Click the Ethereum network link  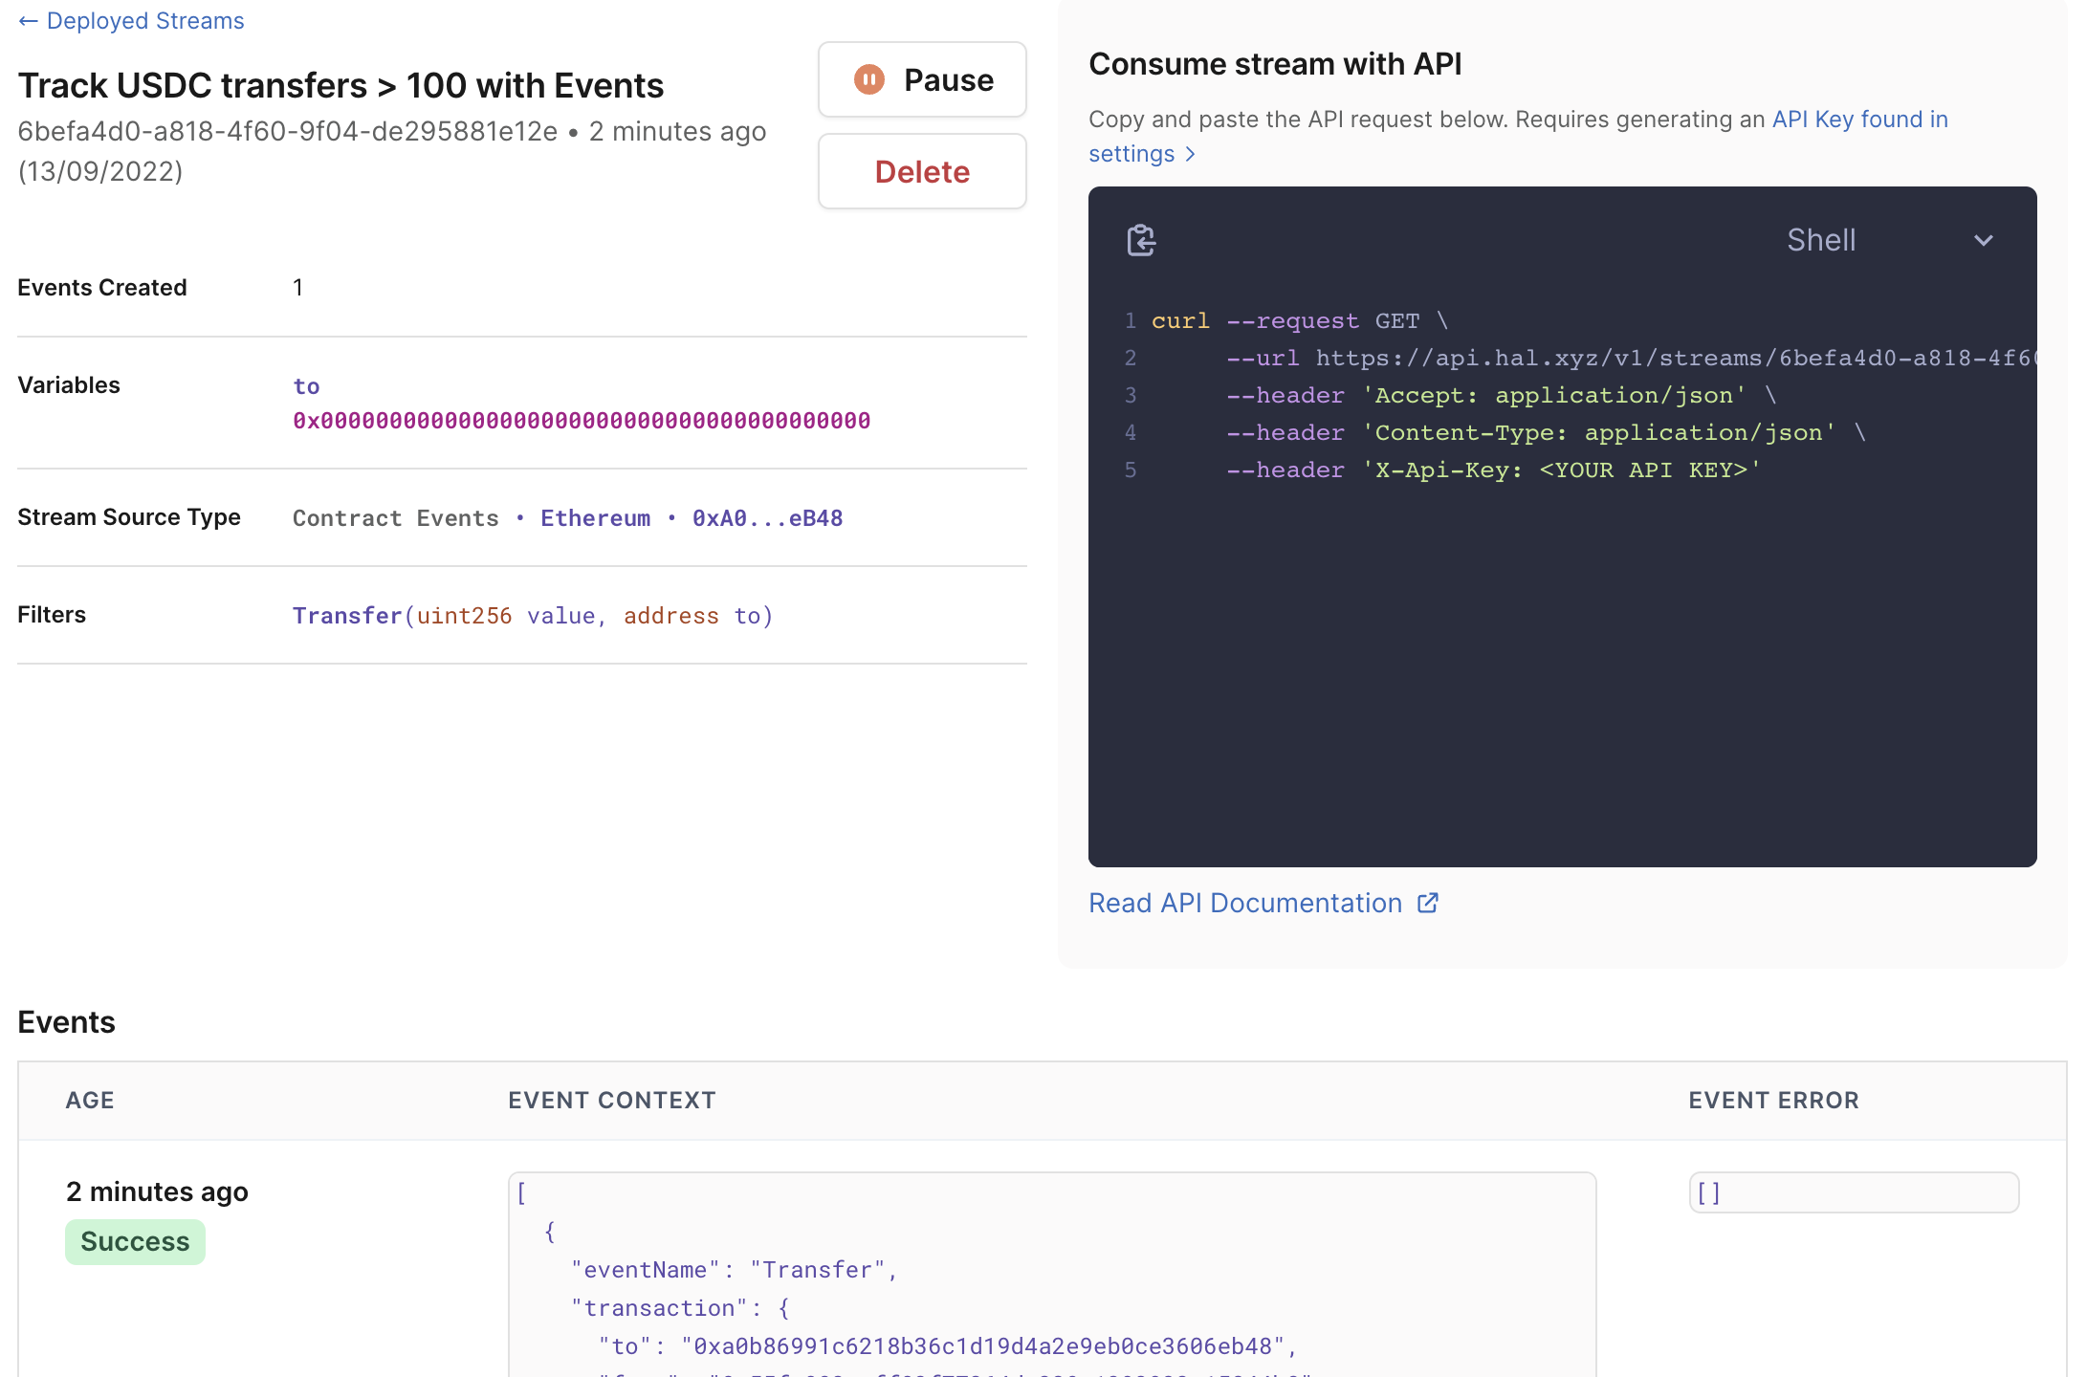coord(595,518)
